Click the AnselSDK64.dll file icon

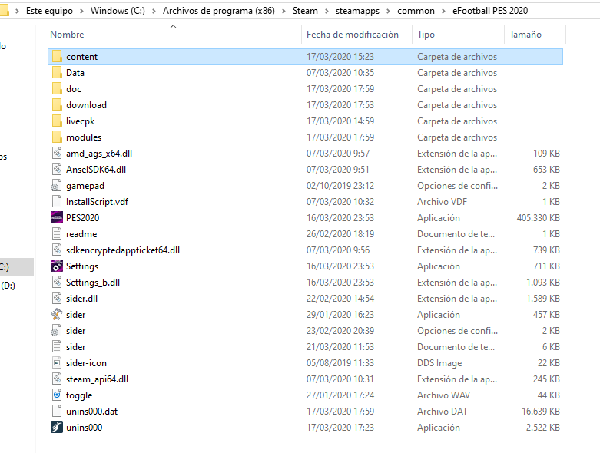[x=57, y=170]
